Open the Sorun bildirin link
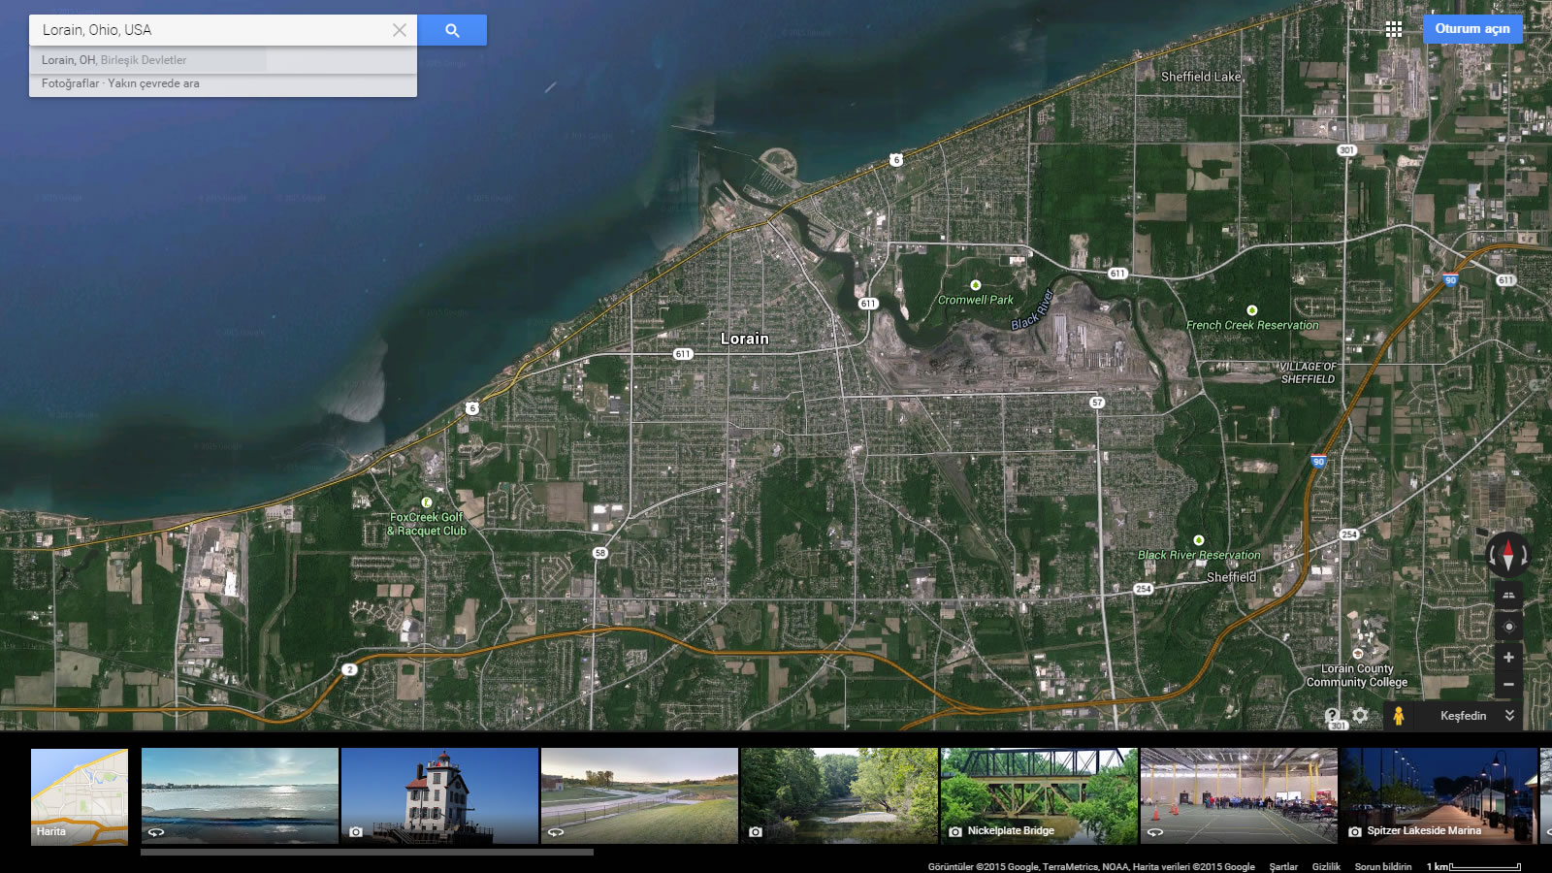The image size is (1552, 873). coord(1382,866)
